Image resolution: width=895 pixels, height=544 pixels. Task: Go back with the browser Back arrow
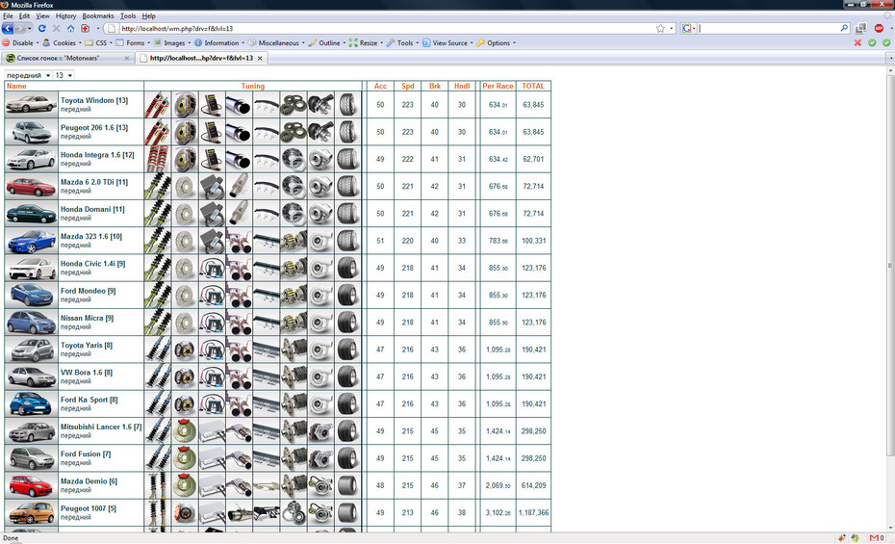click(8, 28)
